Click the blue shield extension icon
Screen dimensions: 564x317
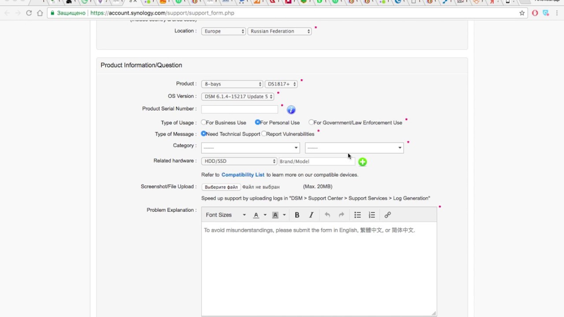tap(546, 13)
